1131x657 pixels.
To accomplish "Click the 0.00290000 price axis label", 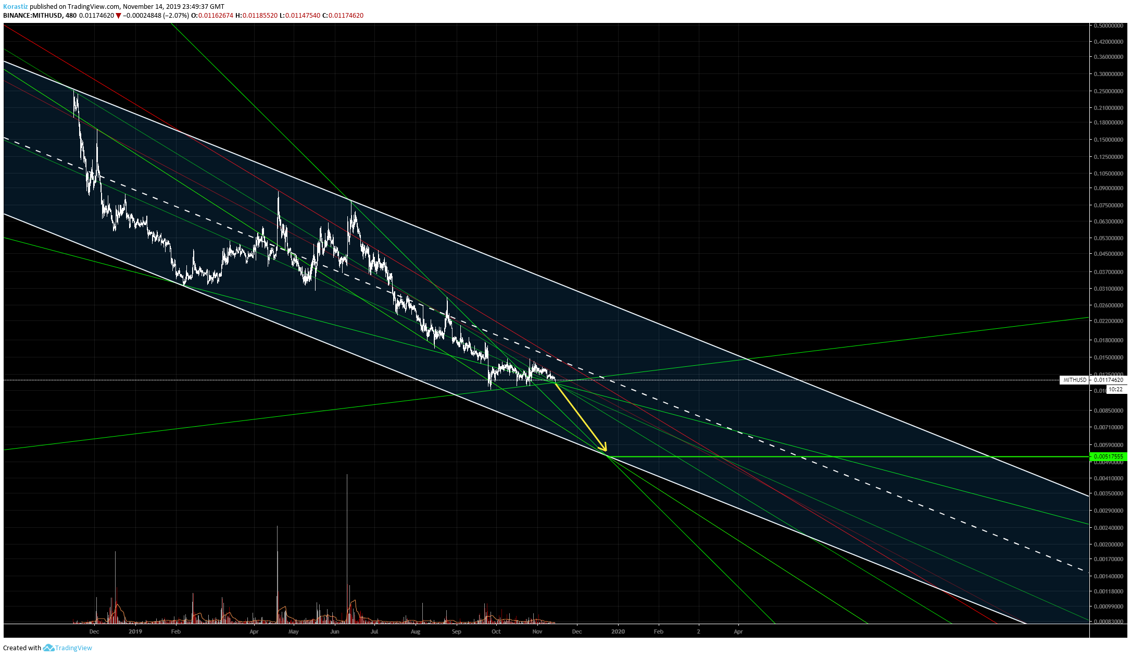I will 1109,511.
